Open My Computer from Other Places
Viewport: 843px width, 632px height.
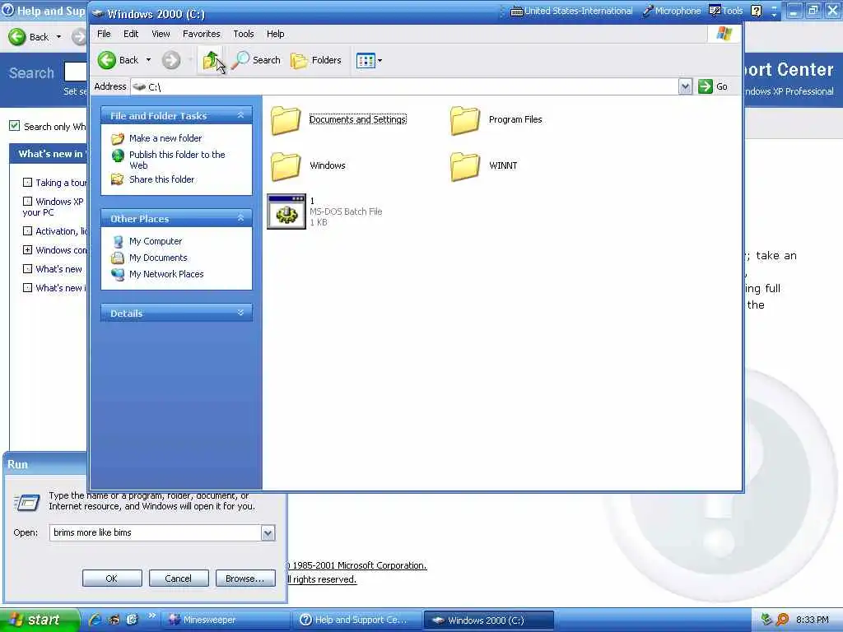[156, 241]
